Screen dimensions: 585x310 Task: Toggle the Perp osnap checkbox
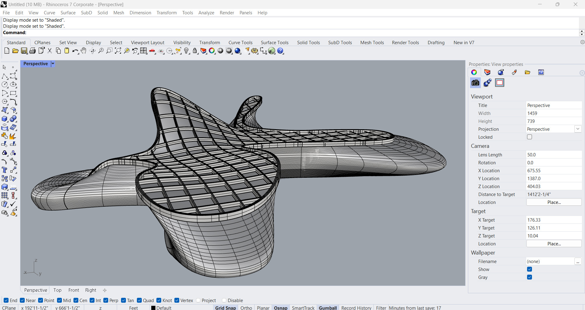106,300
